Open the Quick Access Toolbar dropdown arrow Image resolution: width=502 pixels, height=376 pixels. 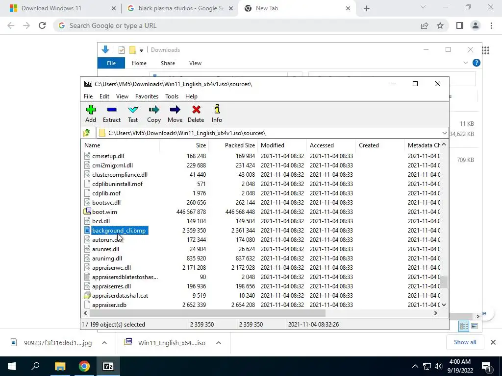coord(141,50)
